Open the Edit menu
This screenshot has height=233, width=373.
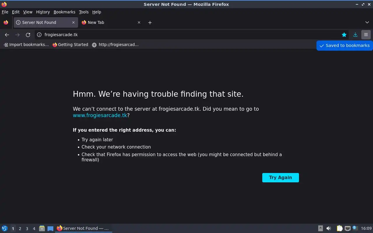coord(16,12)
